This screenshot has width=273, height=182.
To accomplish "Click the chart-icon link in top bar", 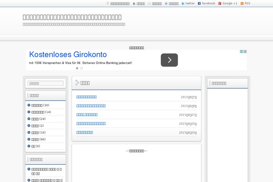I will coord(172,4).
